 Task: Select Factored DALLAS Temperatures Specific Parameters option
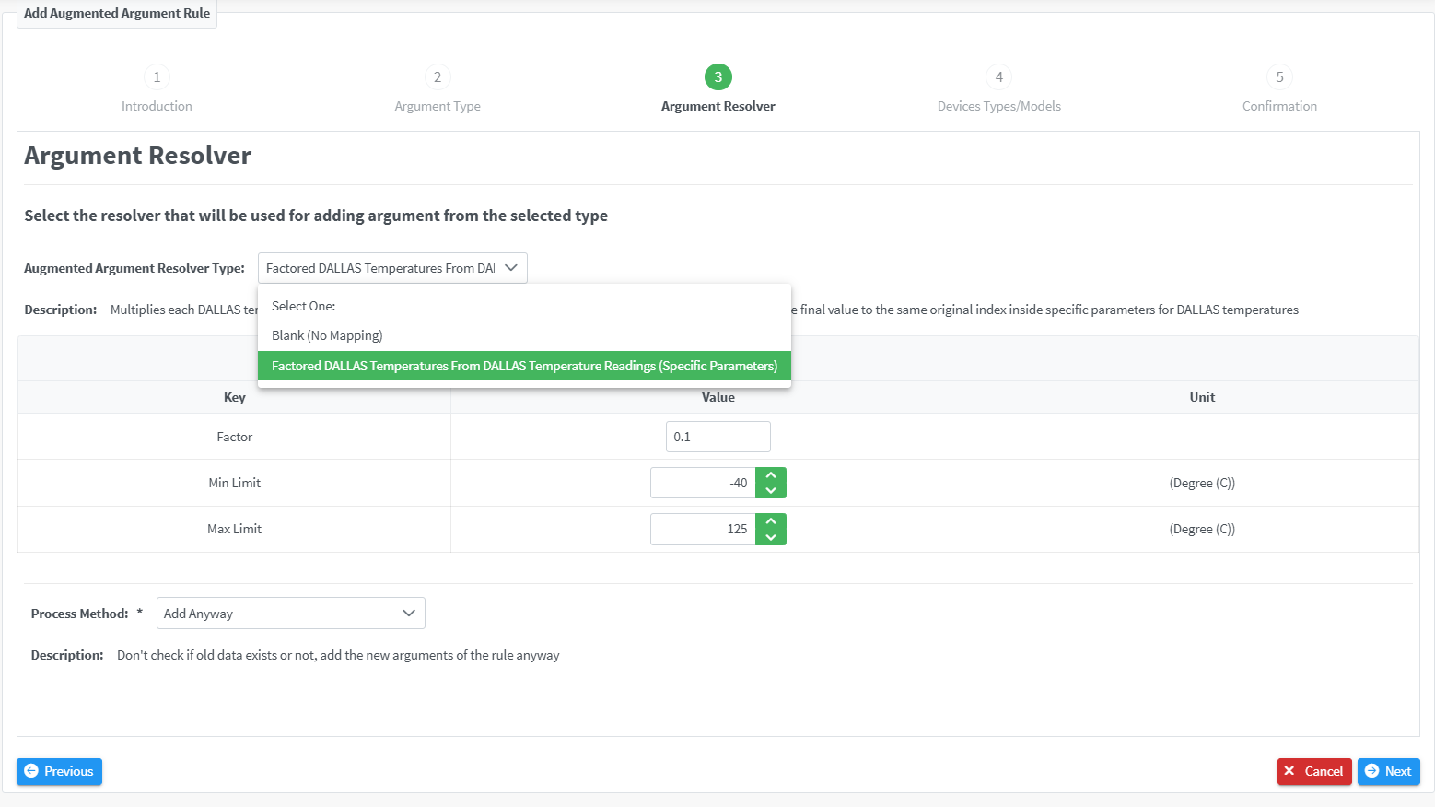tap(524, 366)
